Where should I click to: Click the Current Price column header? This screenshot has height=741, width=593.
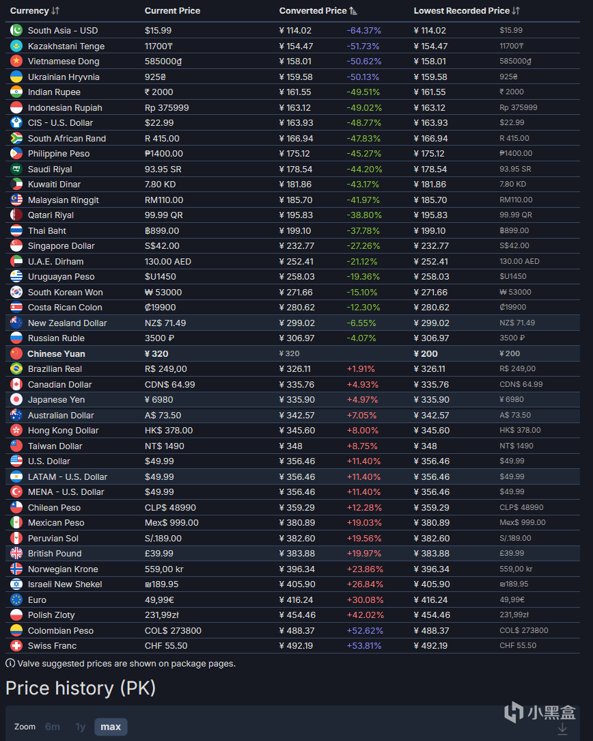(172, 10)
